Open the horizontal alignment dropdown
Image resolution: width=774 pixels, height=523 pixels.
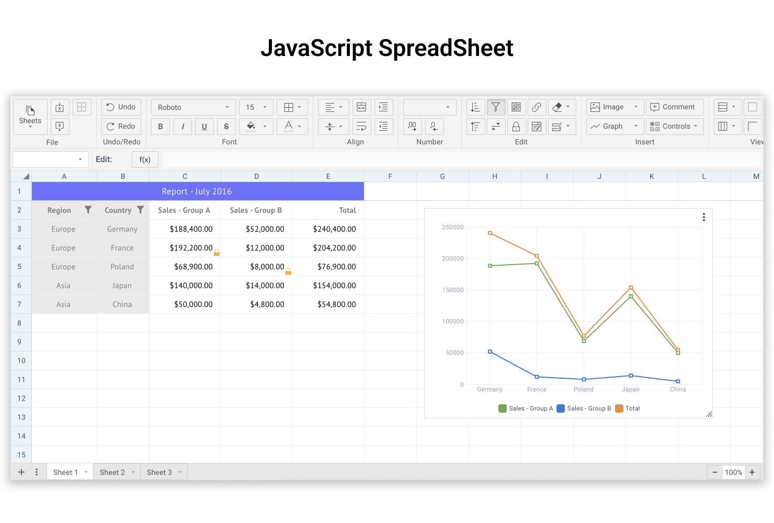coord(334,107)
